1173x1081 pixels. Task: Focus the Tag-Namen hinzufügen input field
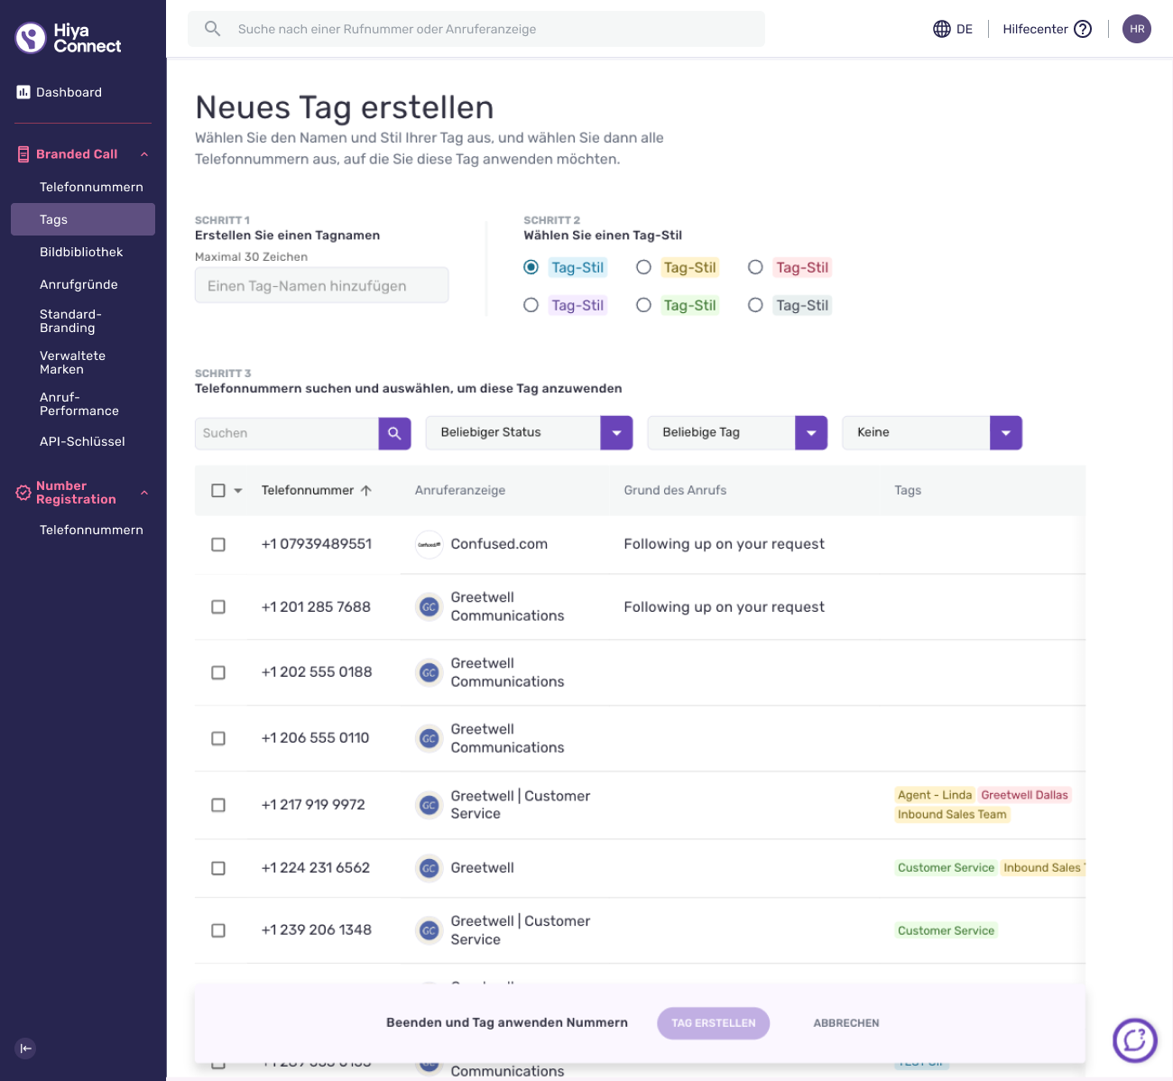tap(322, 286)
